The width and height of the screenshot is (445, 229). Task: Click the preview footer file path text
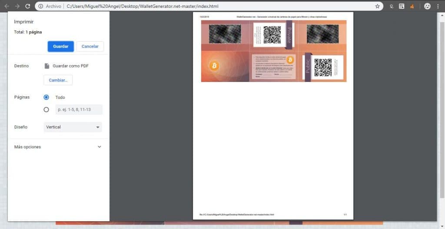[237, 215]
